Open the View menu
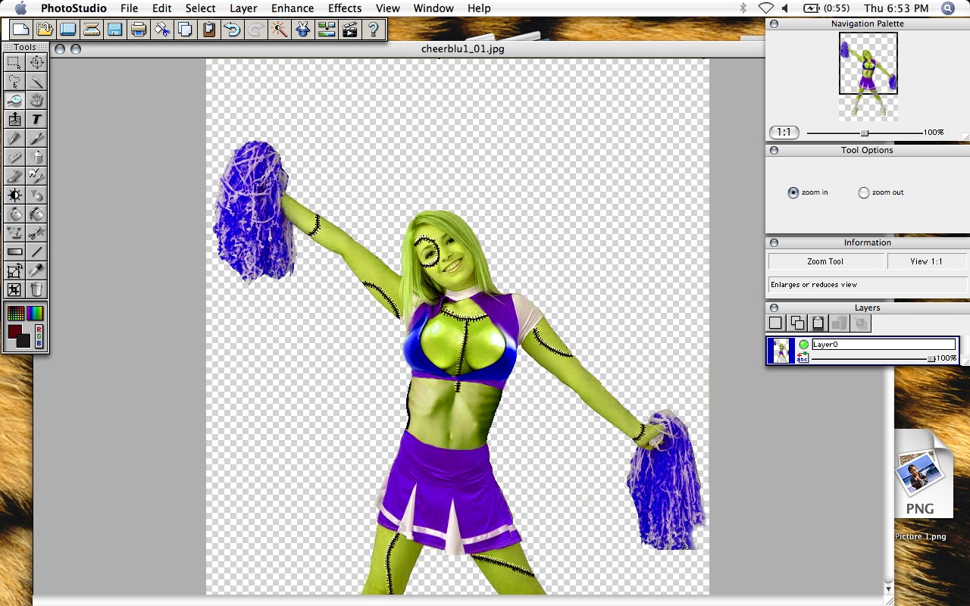 click(x=388, y=8)
